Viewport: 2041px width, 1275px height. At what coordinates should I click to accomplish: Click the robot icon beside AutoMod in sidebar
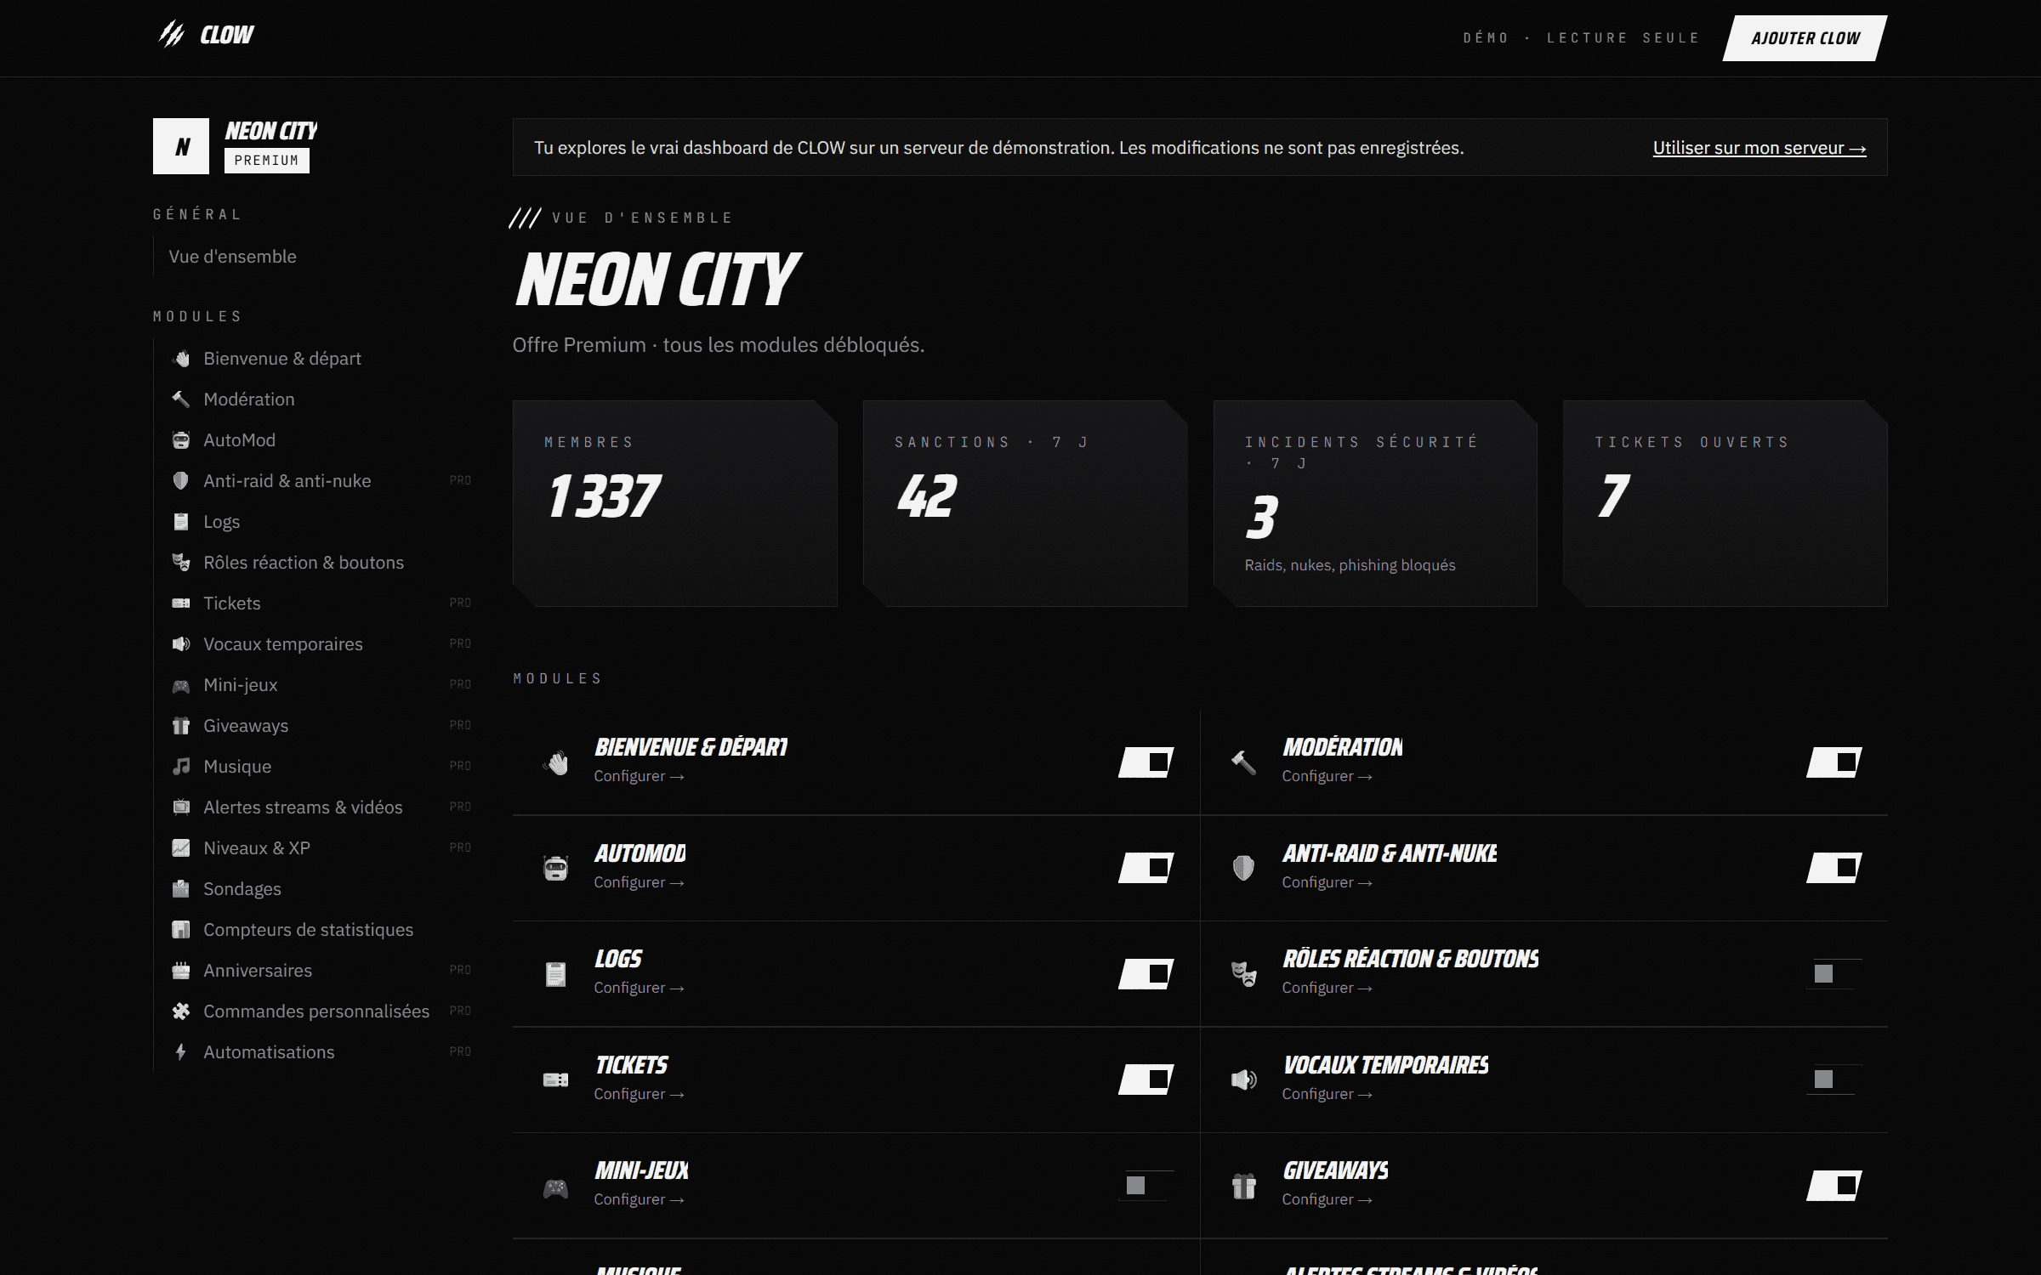click(181, 440)
